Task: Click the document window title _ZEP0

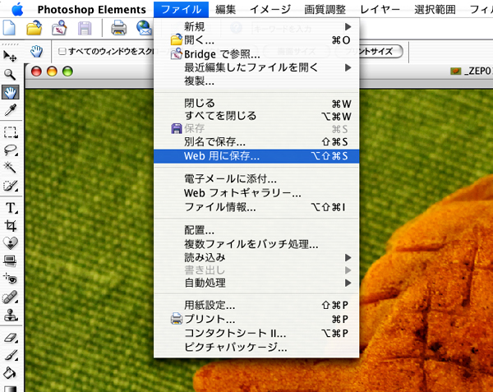Action: pyautogui.click(x=479, y=71)
